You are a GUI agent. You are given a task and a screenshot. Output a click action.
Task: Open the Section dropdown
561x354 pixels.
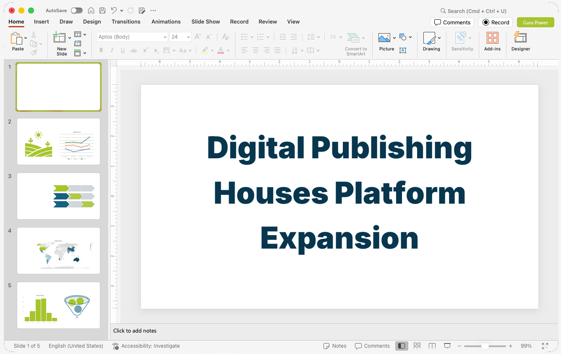tap(80, 53)
